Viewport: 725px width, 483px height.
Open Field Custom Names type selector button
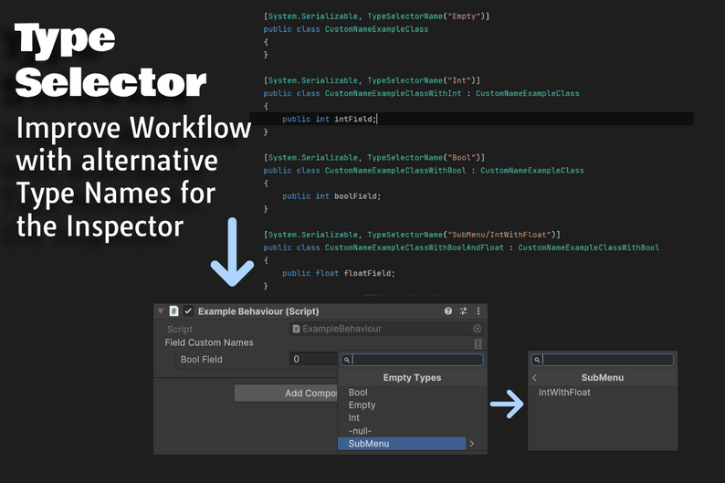click(x=478, y=344)
